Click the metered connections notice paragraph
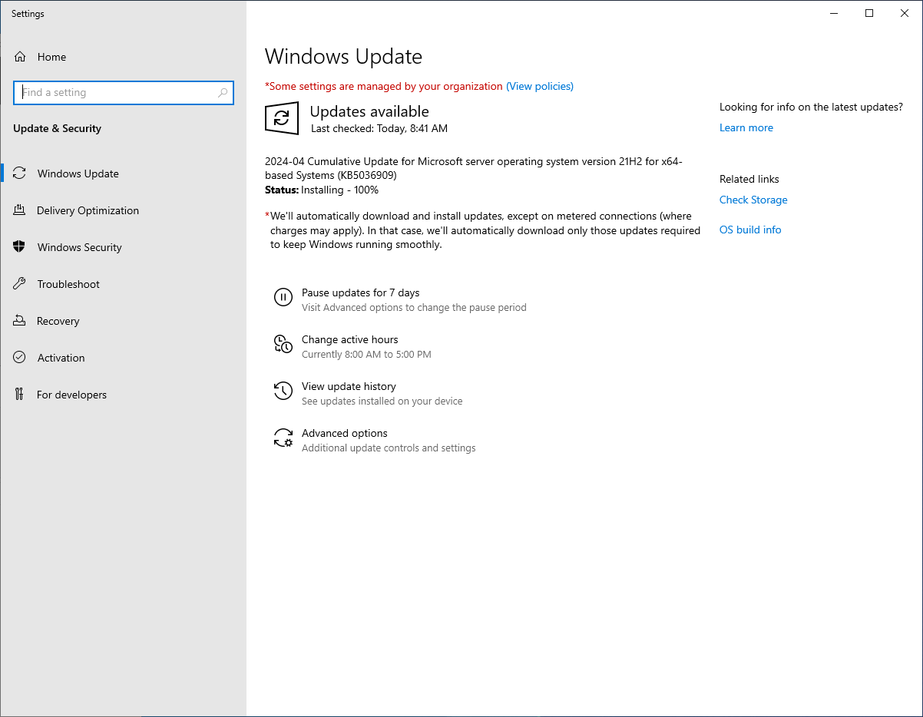Screen dimensions: 923x717 [483, 230]
